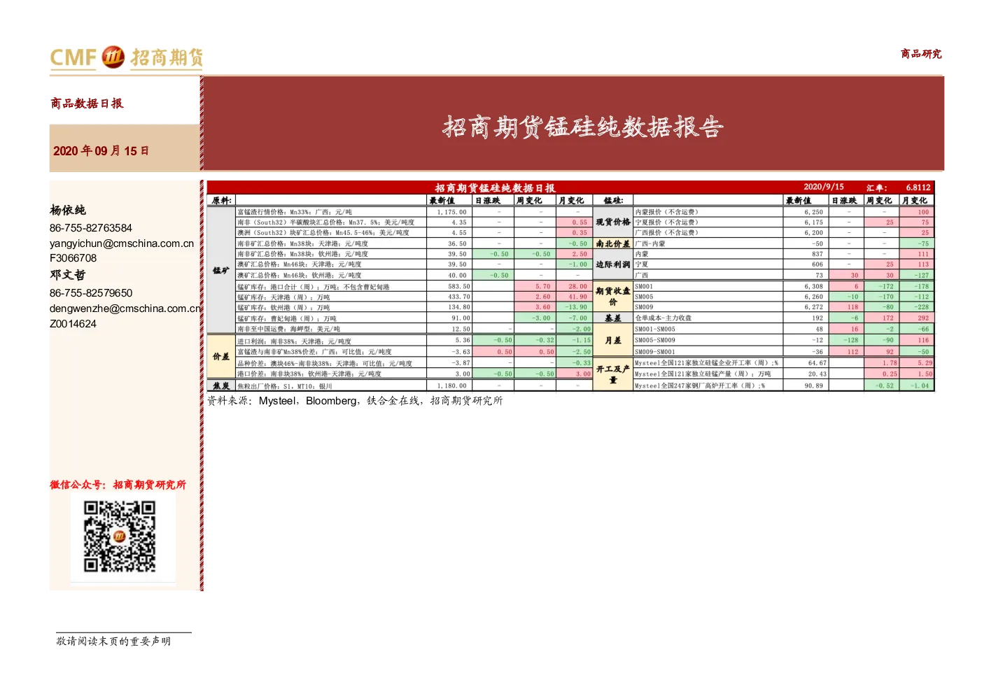Click license number Z0014624
This screenshot has width=982, height=694.
(x=73, y=324)
